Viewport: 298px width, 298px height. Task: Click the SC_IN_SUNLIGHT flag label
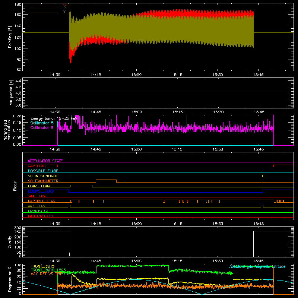click(43, 176)
